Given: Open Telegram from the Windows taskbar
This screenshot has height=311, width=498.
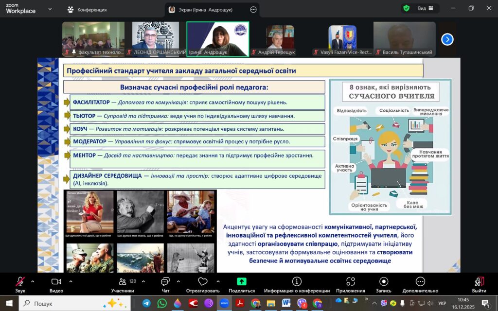Looking at the screenshot, I should point(146,303).
